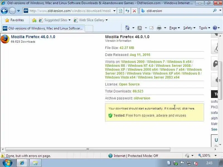Click the 100% zoom level button

[204, 156]
